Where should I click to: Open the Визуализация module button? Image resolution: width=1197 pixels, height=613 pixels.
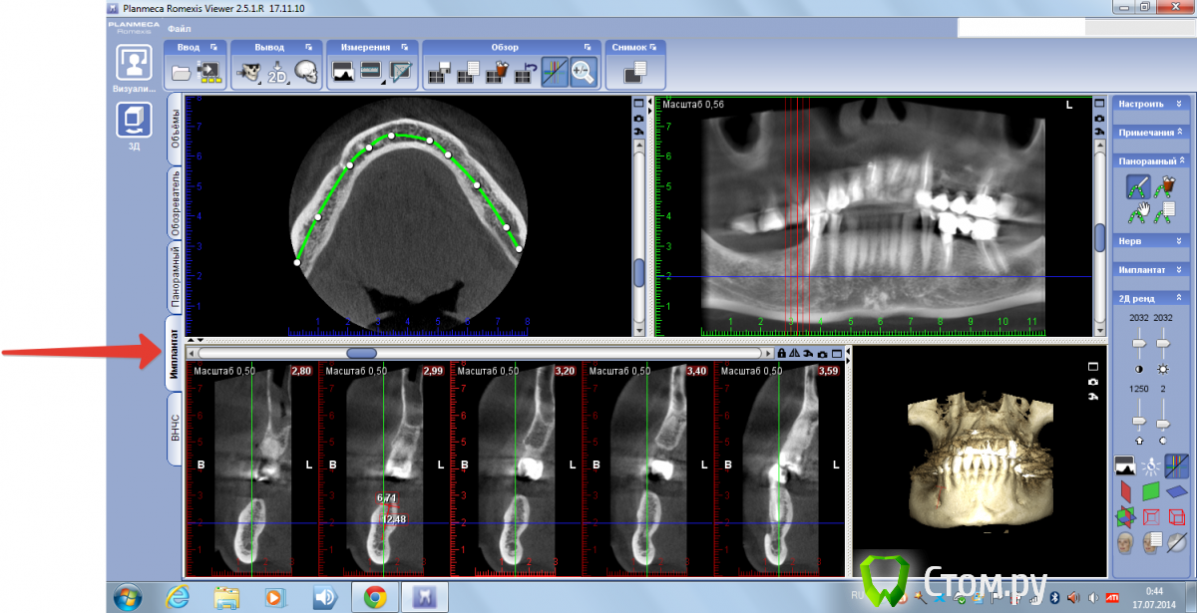click(134, 63)
